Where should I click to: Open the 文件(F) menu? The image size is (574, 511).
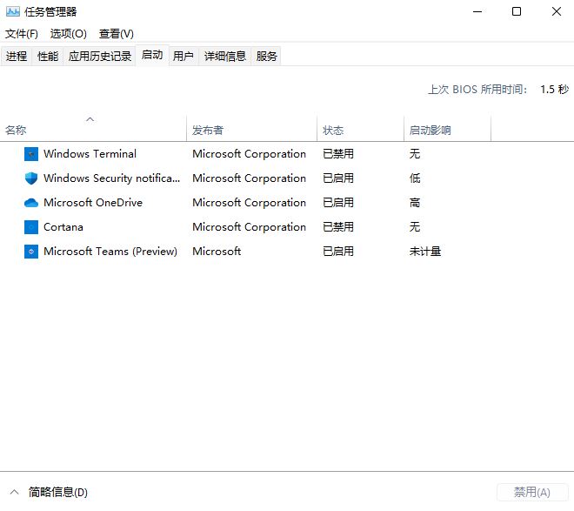coord(21,34)
